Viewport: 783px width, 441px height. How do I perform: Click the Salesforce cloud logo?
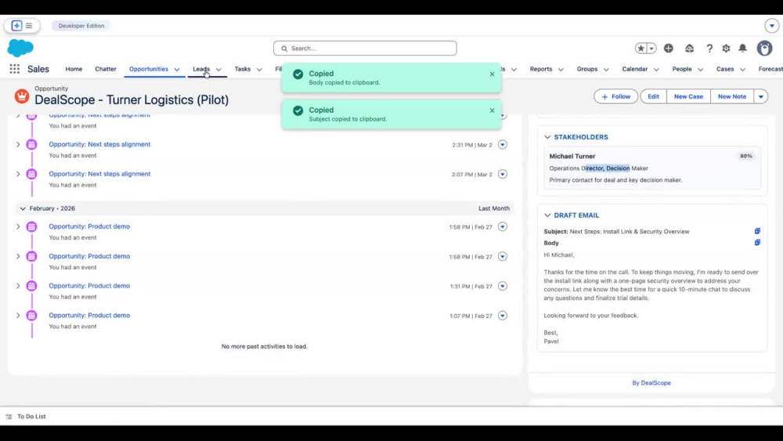pos(20,48)
